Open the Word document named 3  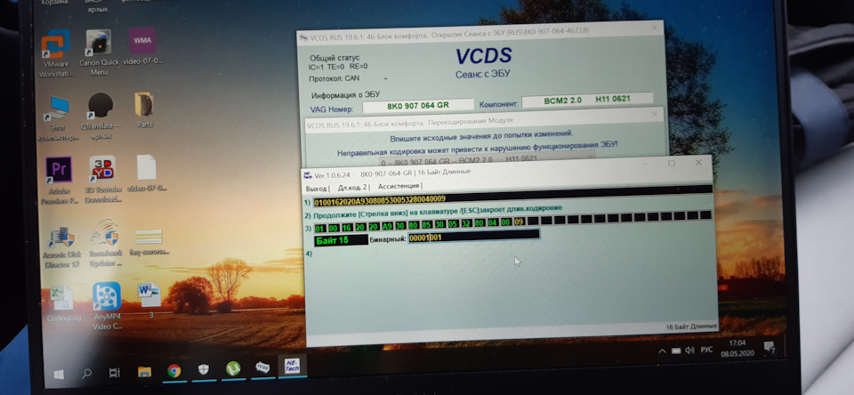149,301
